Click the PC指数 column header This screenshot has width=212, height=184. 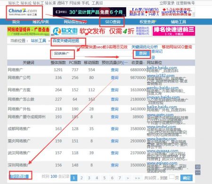75,63
